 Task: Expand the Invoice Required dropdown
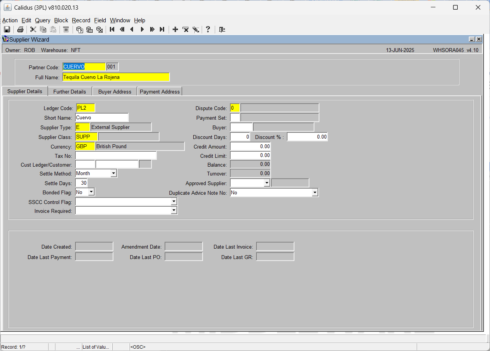[x=174, y=211]
